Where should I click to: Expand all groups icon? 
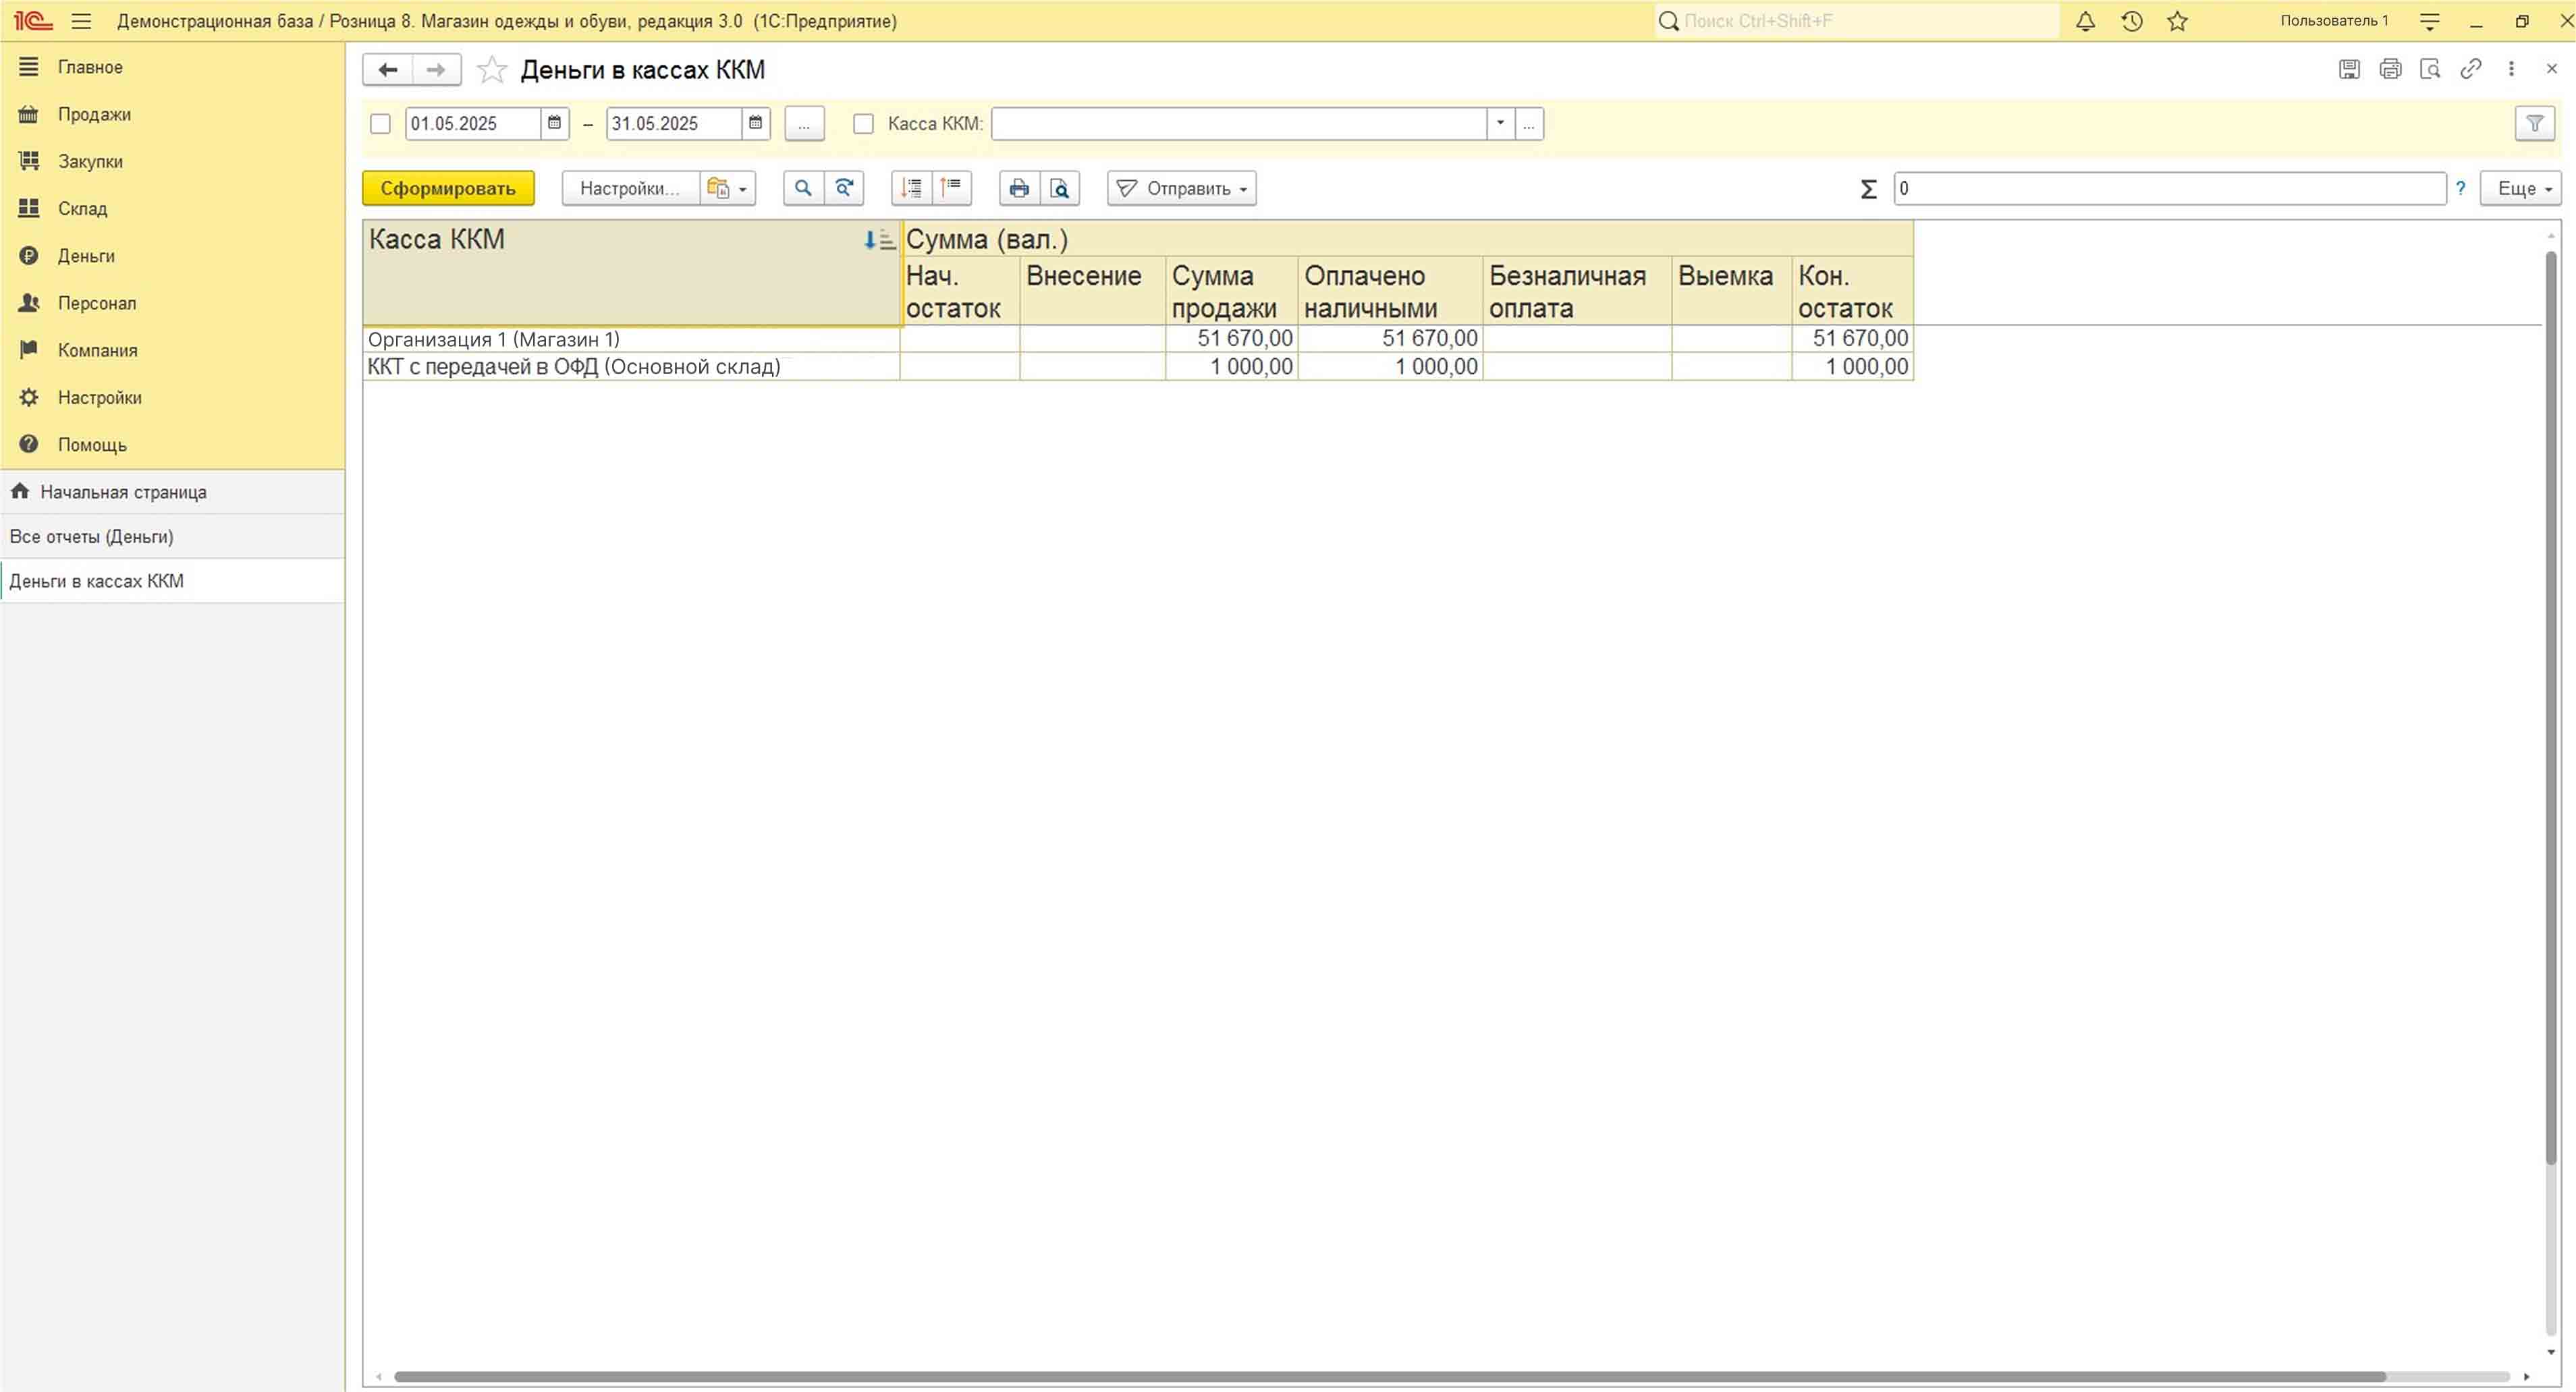pos(912,188)
